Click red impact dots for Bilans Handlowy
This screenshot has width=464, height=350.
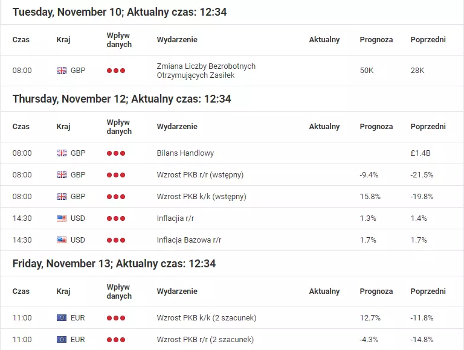point(116,153)
